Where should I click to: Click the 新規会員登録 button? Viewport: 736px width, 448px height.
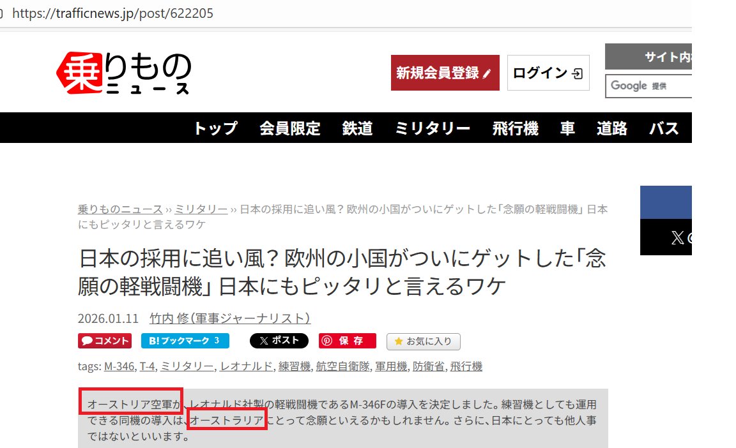pyautogui.click(x=445, y=73)
